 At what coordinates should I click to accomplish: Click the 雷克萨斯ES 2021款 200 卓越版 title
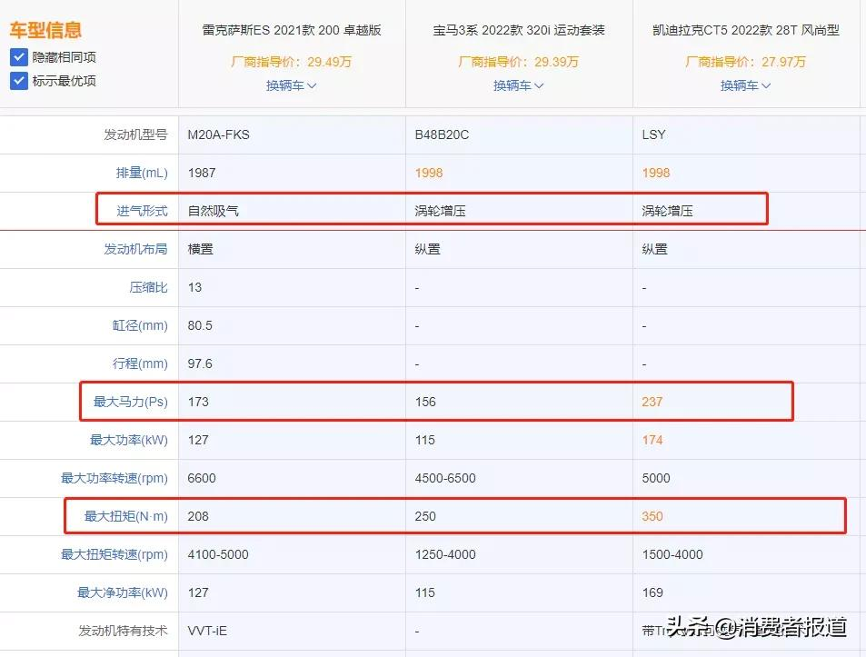292,30
